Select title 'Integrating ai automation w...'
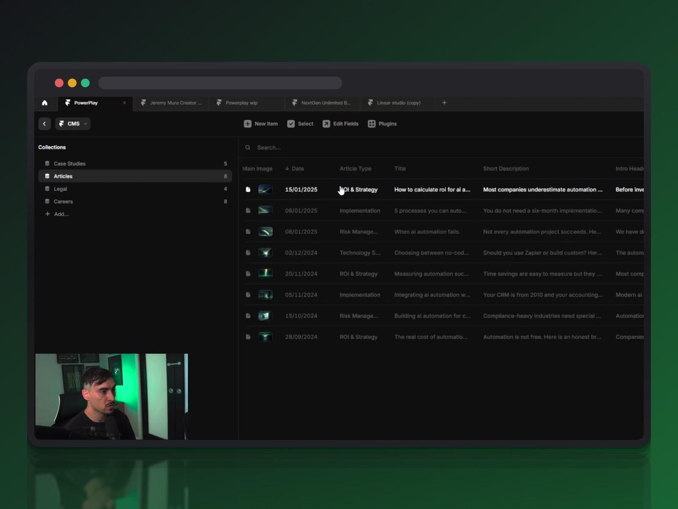This screenshot has height=509, width=678. tap(432, 295)
